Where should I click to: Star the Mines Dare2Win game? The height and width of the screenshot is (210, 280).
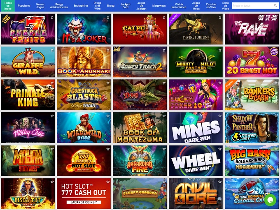click(x=220, y=116)
